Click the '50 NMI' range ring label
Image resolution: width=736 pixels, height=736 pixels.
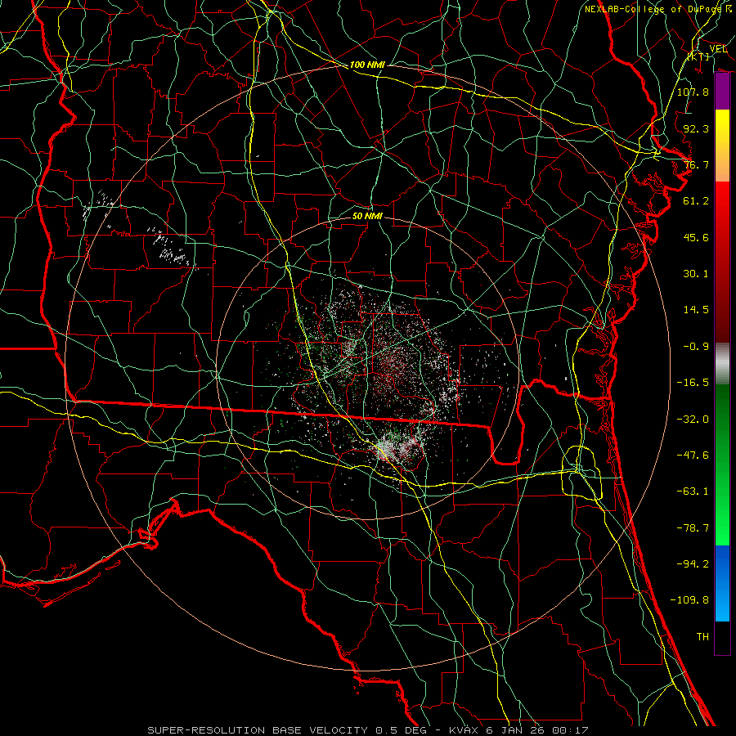367,216
